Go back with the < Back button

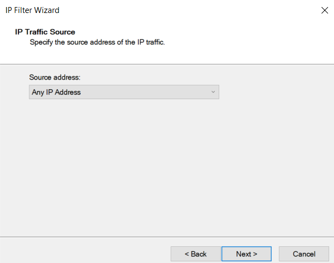tap(195, 254)
